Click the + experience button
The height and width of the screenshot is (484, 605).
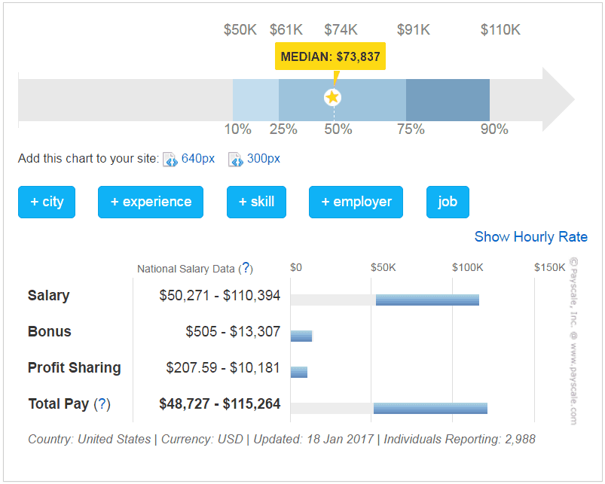151,202
